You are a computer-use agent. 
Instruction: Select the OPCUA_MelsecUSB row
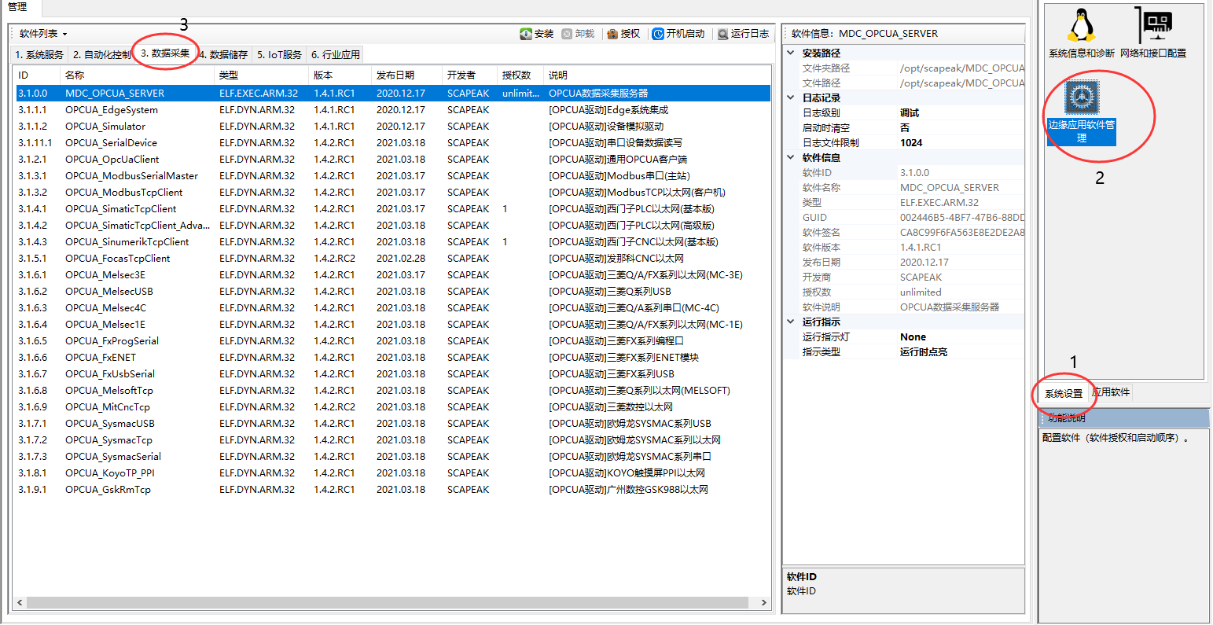(392, 292)
